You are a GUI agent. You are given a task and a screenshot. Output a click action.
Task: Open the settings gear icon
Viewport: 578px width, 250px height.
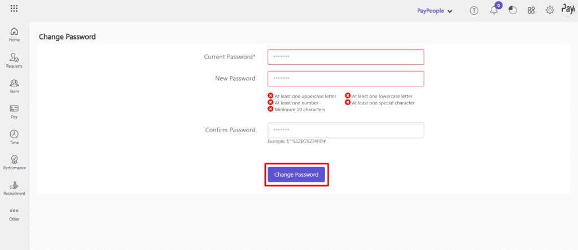coord(550,11)
